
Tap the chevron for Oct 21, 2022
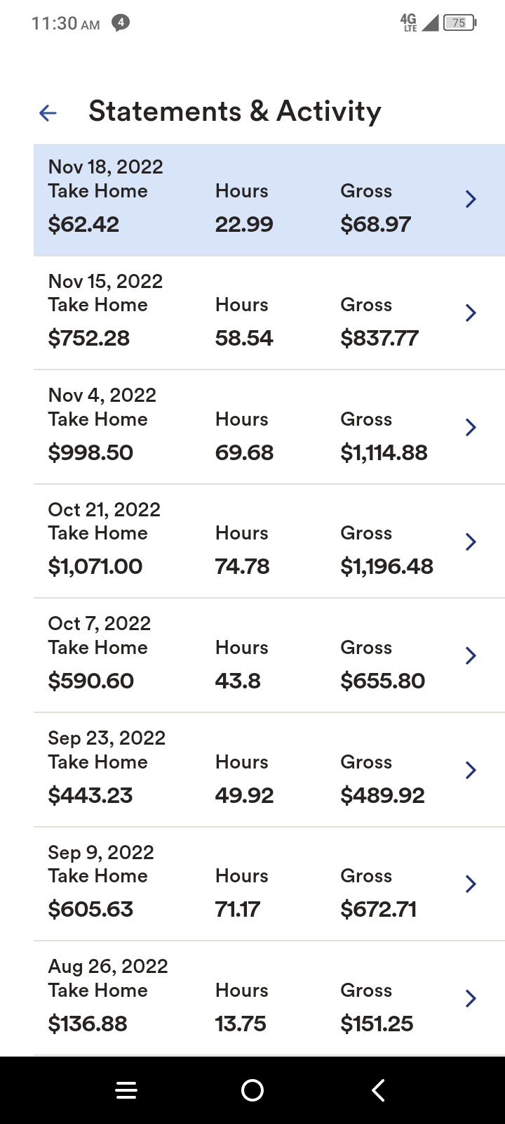click(x=471, y=542)
